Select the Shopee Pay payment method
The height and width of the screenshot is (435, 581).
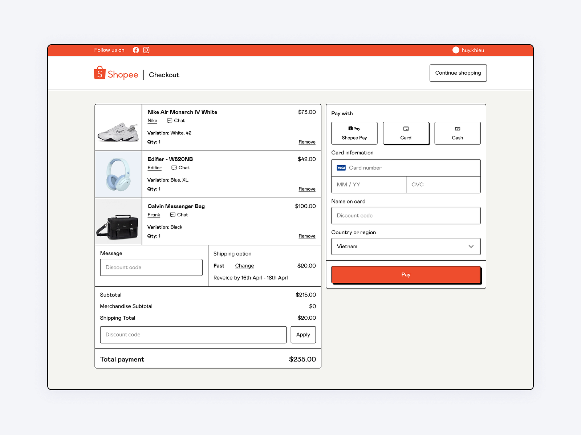pyautogui.click(x=354, y=133)
